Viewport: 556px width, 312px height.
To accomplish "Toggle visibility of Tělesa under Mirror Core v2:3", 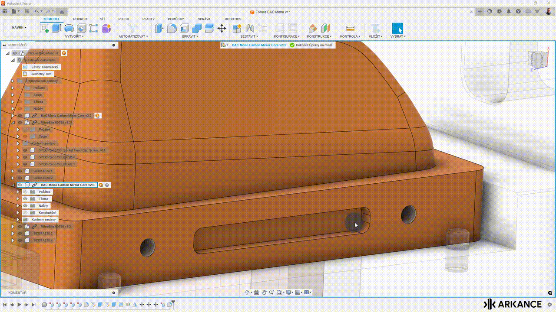I will pos(25,199).
